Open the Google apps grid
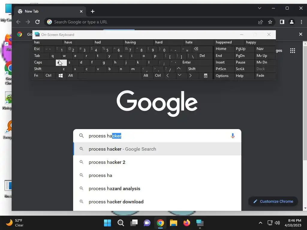 [293, 51]
